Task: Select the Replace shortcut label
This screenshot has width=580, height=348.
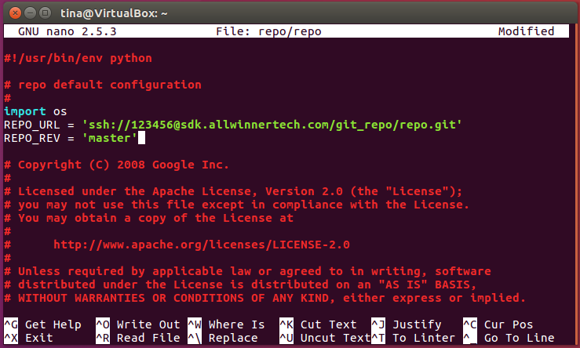Action: coord(233,338)
